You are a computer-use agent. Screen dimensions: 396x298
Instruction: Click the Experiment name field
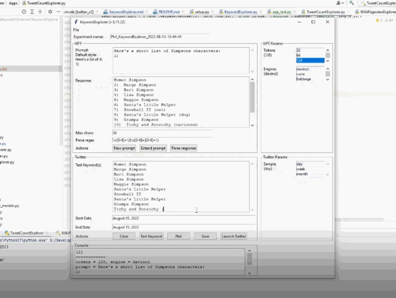pos(160,36)
